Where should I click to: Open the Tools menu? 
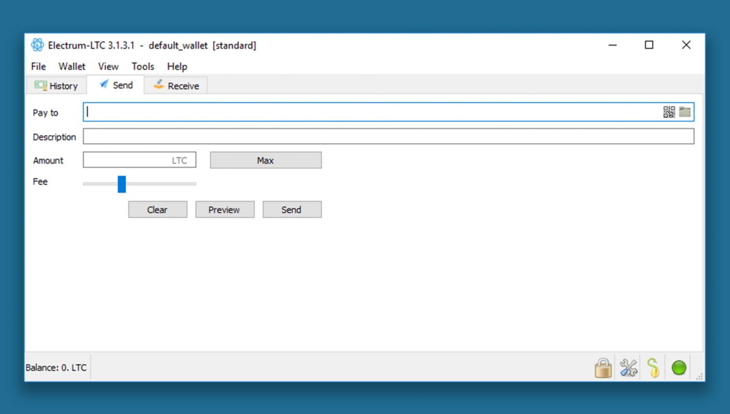143,67
